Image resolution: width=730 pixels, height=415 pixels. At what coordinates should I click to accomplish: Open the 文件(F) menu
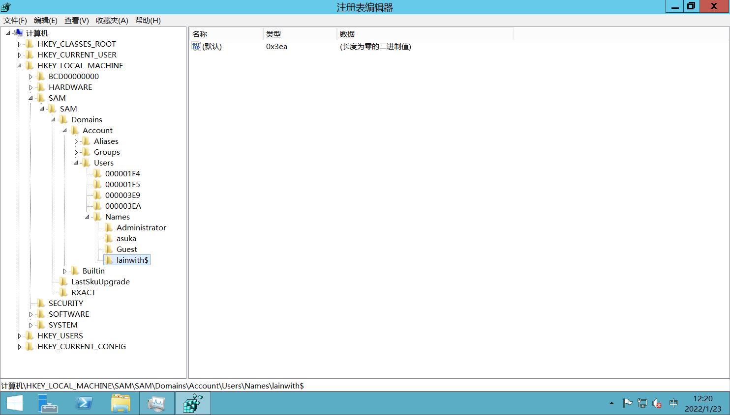(15, 20)
